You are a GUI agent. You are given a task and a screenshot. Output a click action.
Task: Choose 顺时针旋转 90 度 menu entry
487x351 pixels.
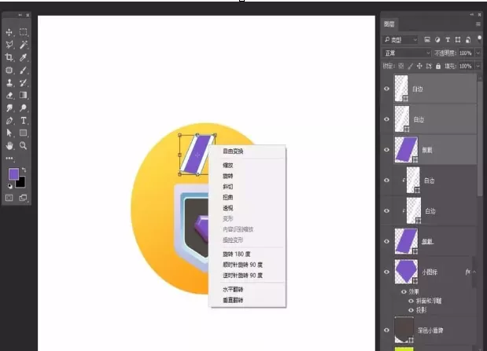tap(242, 265)
